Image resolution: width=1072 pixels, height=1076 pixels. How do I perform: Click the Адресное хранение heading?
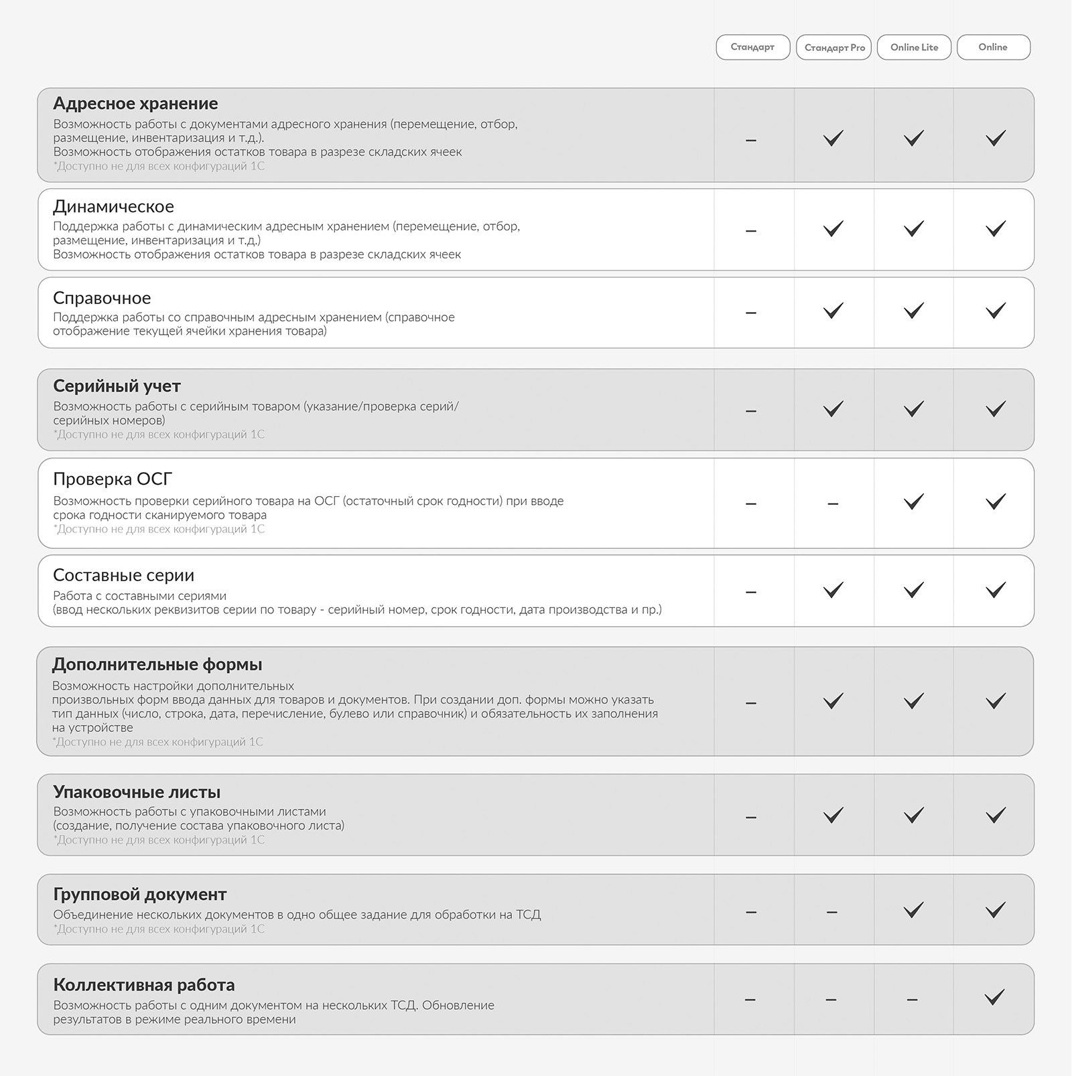pyautogui.click(x=135, y=104)
